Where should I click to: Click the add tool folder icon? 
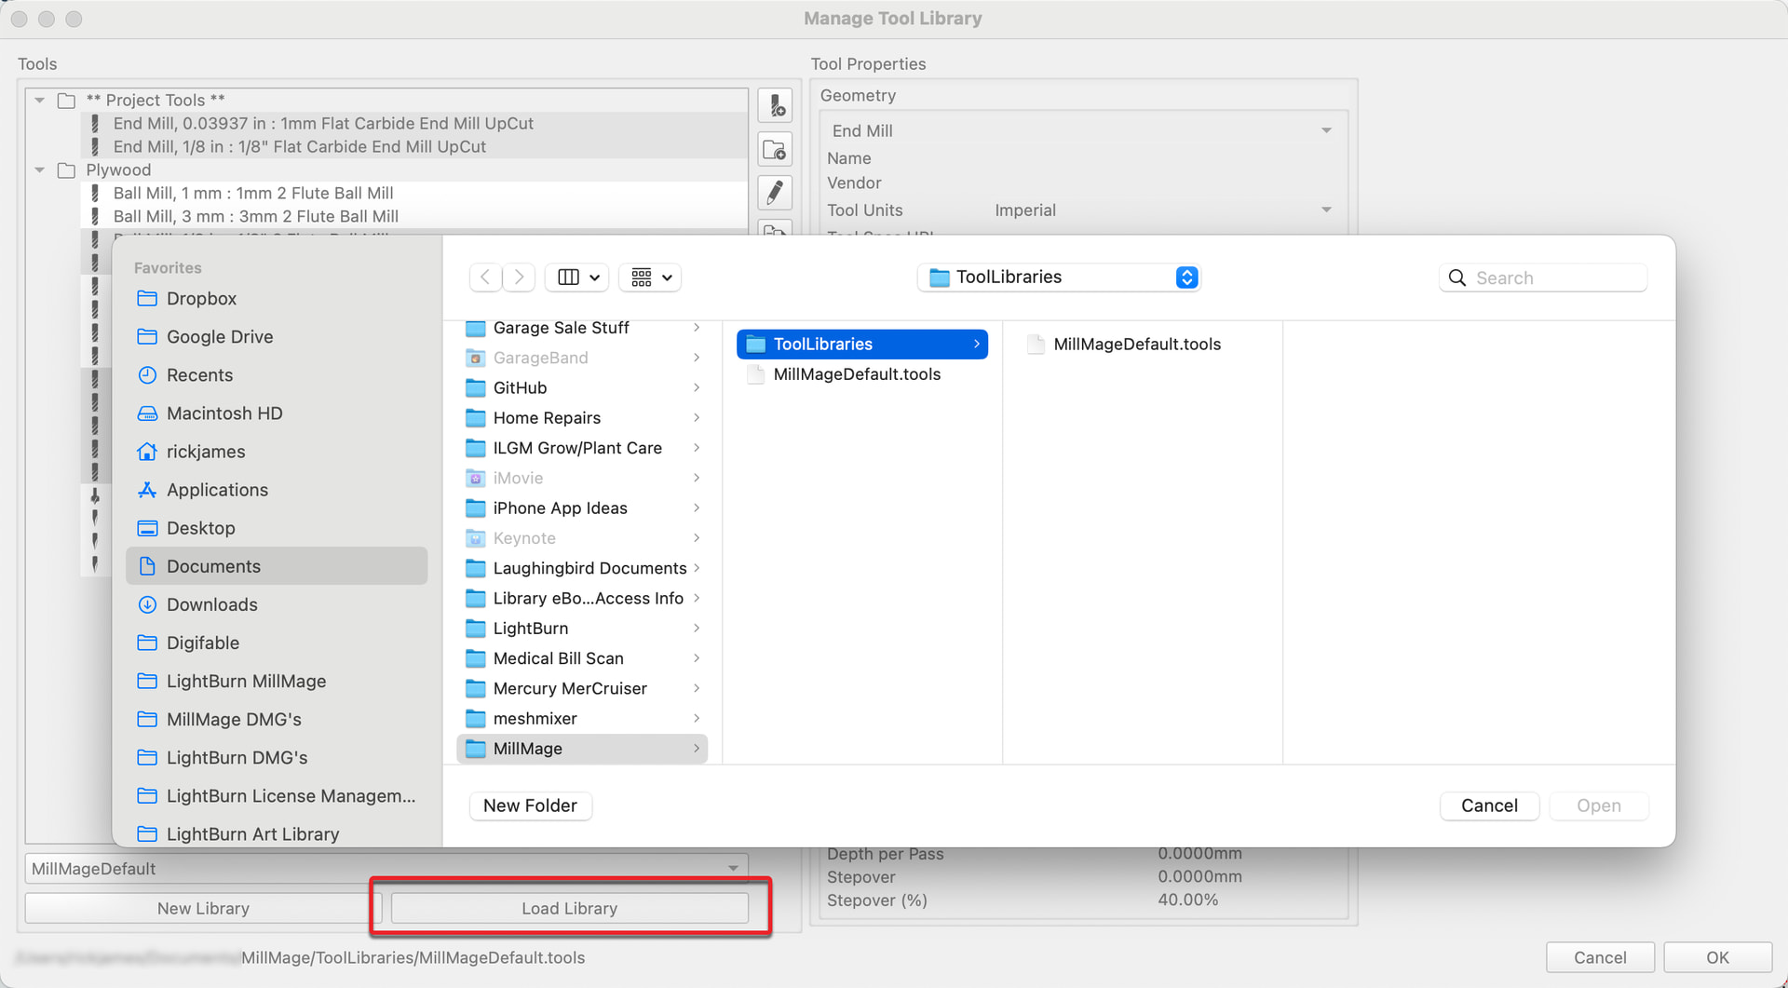[x=775, y=149]
